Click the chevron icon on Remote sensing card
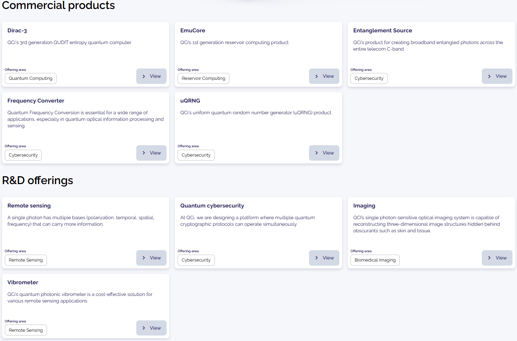 tap(144, 258)
